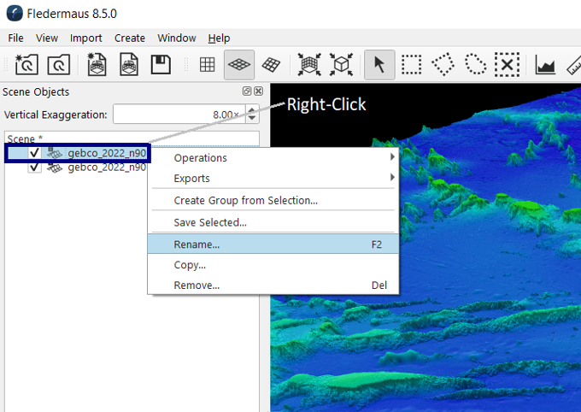
Task: Open the Create menu
Action: point(130,38)
